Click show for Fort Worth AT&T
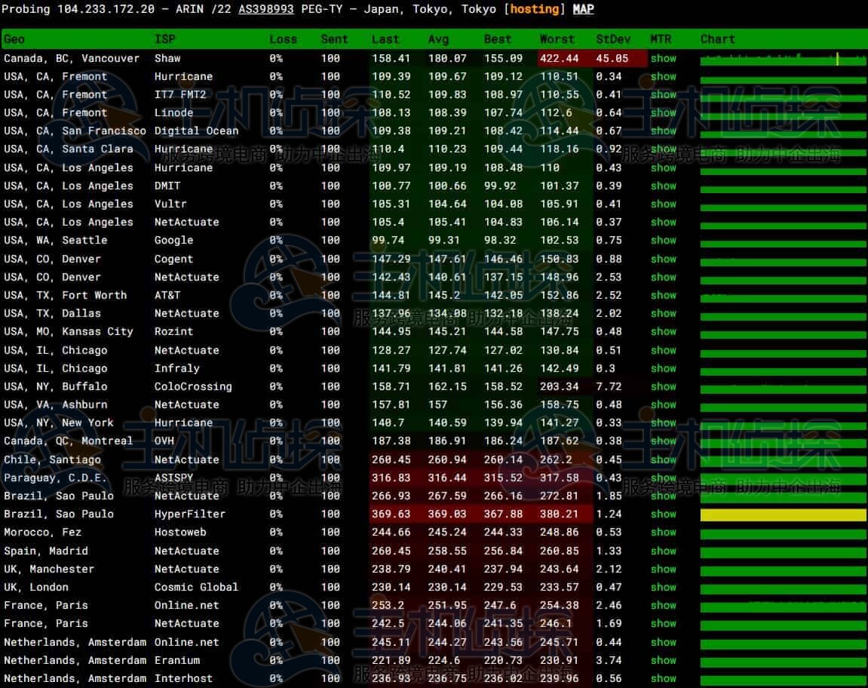The height and width of the screenshot is (688, 868). pos(663,296)
